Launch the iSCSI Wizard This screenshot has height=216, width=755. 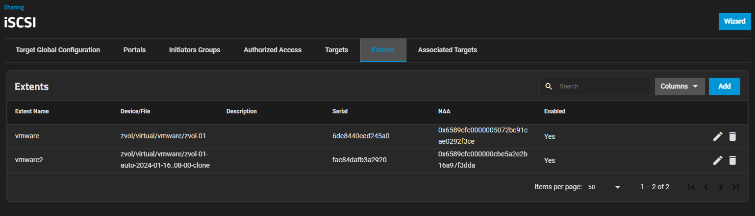pos(734,22)
